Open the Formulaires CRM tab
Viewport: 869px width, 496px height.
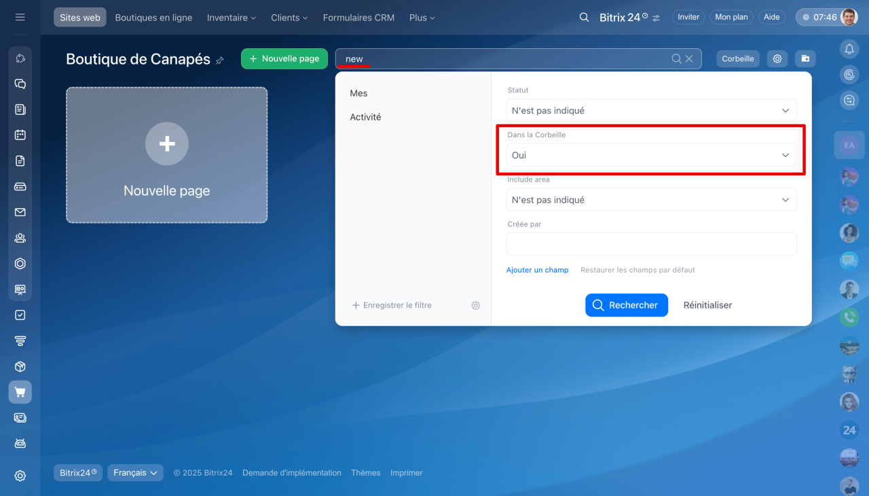coord(358,18)
